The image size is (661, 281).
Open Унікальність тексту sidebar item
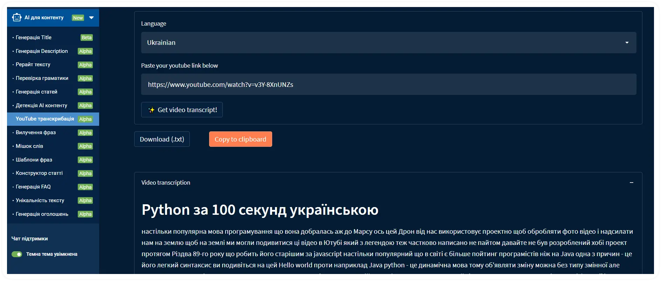[40, 200]
